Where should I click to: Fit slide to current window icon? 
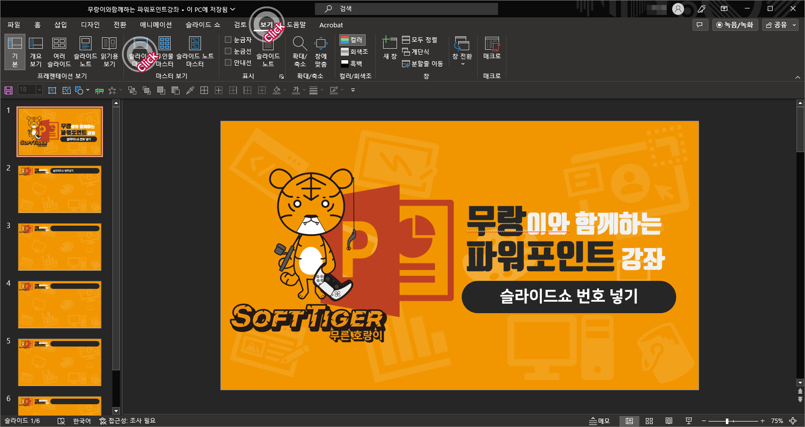pos(793,421)
